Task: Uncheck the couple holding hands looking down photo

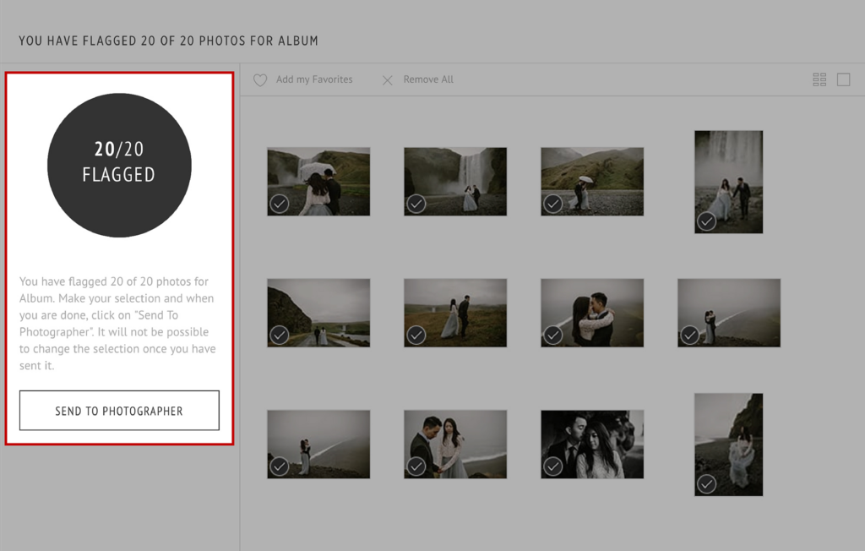Action: click(416, 466)
